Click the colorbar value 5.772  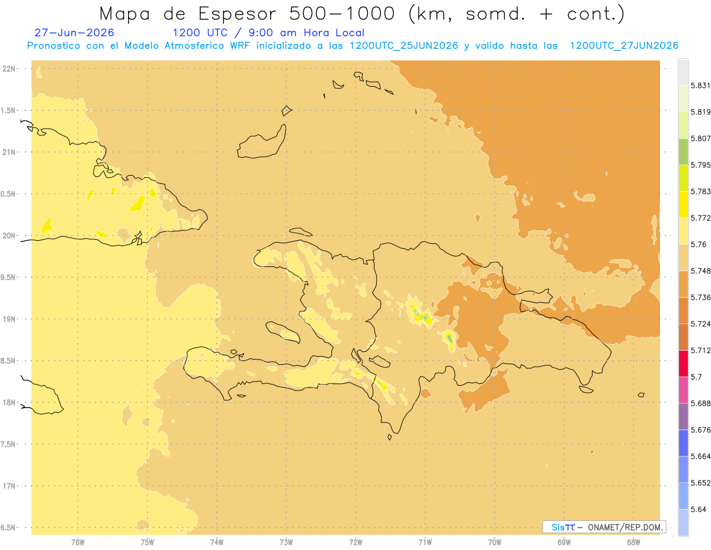click(x=700, y=218)
